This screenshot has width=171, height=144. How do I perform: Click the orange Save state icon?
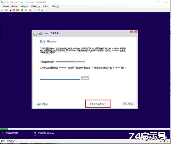coord(18,10)
